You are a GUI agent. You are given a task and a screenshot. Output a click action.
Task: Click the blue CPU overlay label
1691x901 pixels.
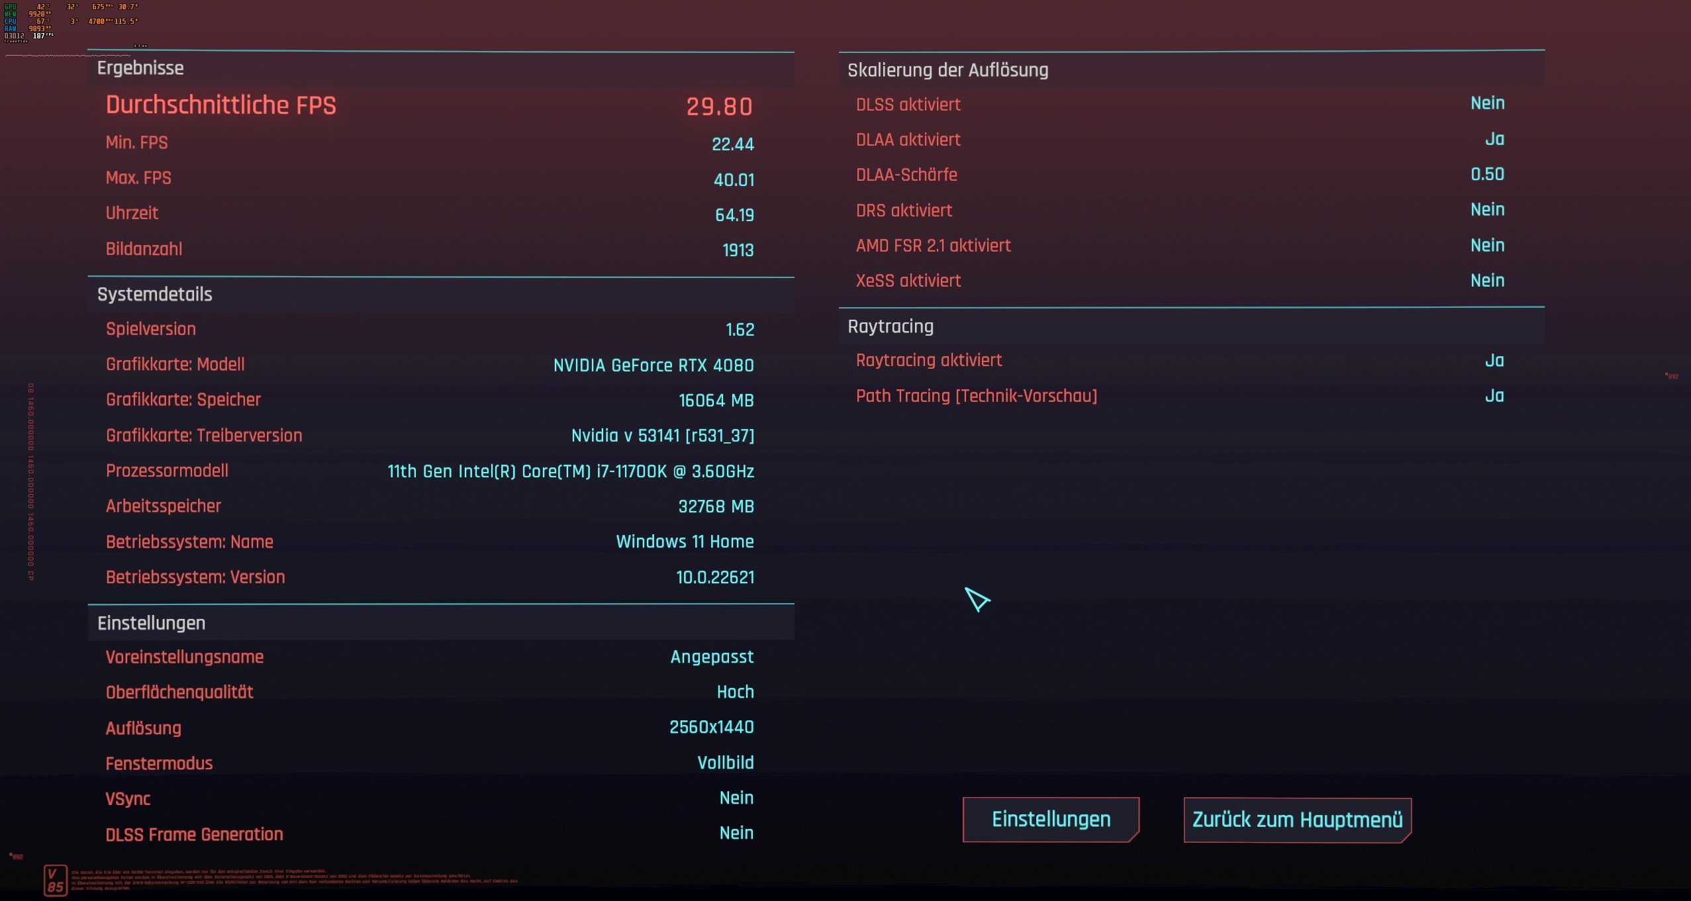[10, 21]
